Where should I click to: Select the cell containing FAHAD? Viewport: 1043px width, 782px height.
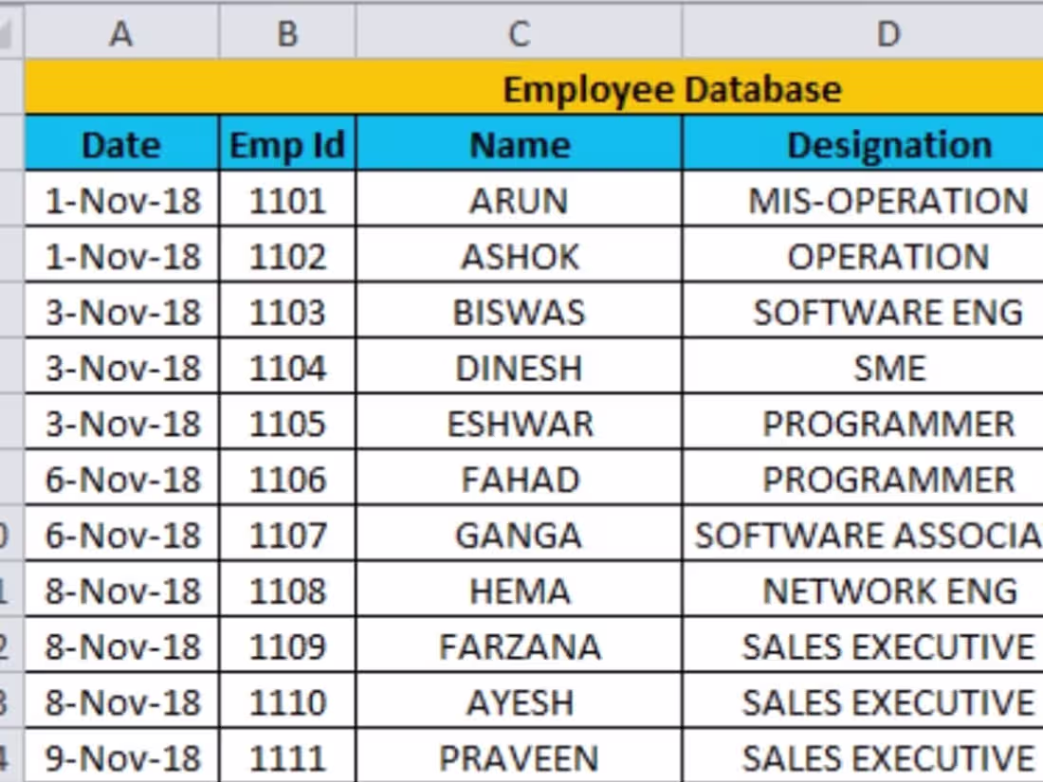pyautogui.click(x=518, y=479)
